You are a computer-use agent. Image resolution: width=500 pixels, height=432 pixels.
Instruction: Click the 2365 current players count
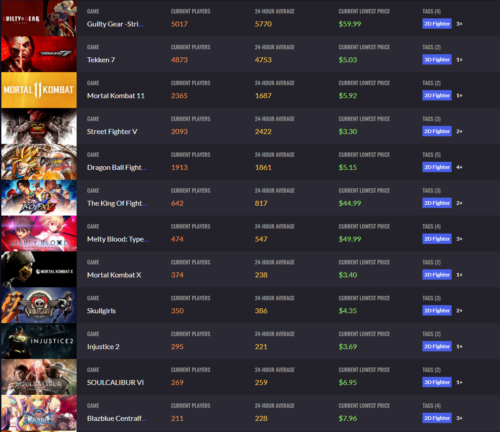(179, 96)
